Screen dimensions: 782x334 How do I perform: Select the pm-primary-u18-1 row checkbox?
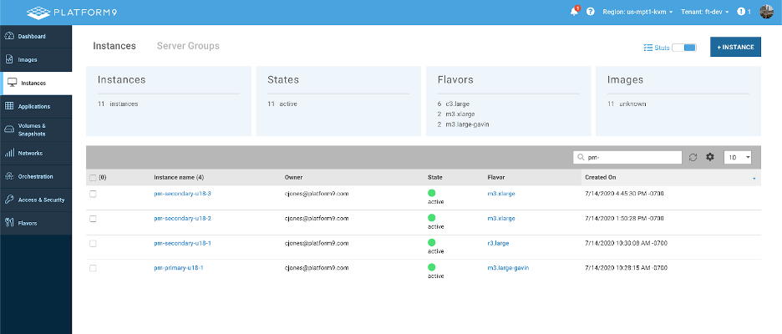(94, 268)
